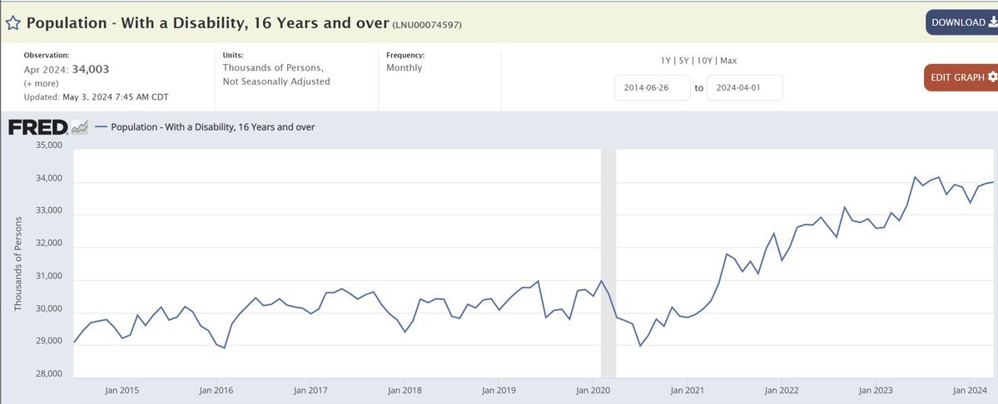The height and width of the screenshot is (404, 998).
Task: Click the small chart icon beside FRED
Action: (x=80, y=127)
